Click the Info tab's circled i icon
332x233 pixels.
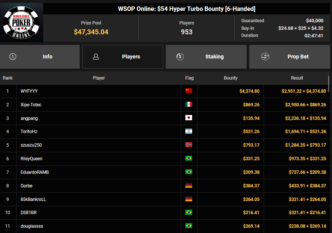pos(13,57)
